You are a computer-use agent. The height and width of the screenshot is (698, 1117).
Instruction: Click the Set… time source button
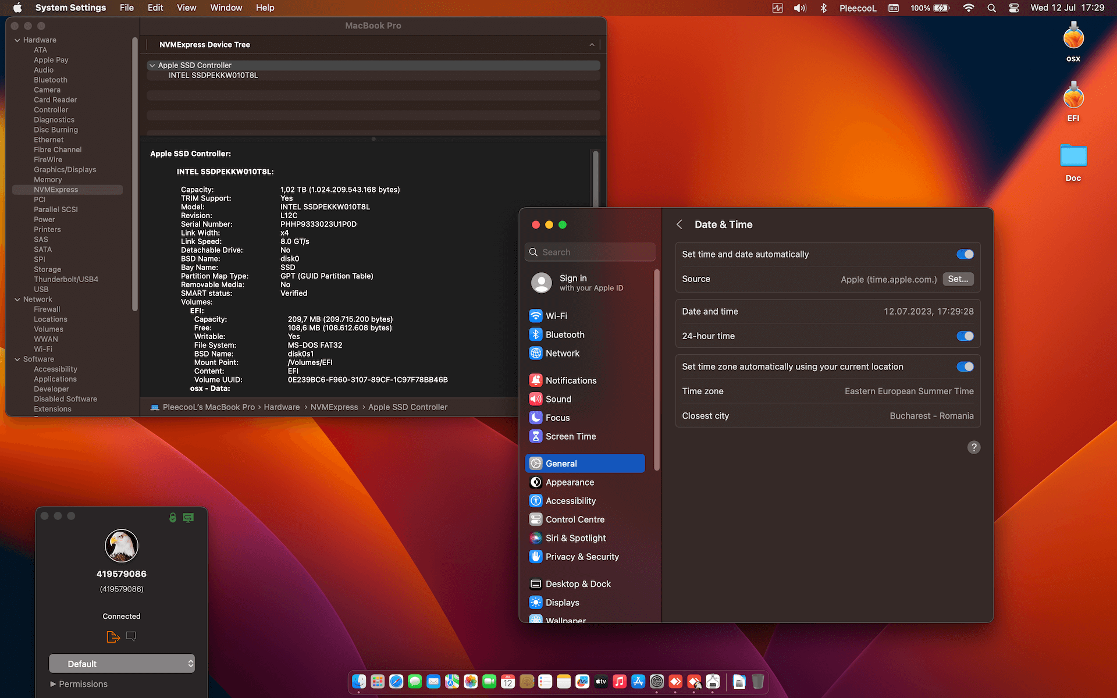958,279
